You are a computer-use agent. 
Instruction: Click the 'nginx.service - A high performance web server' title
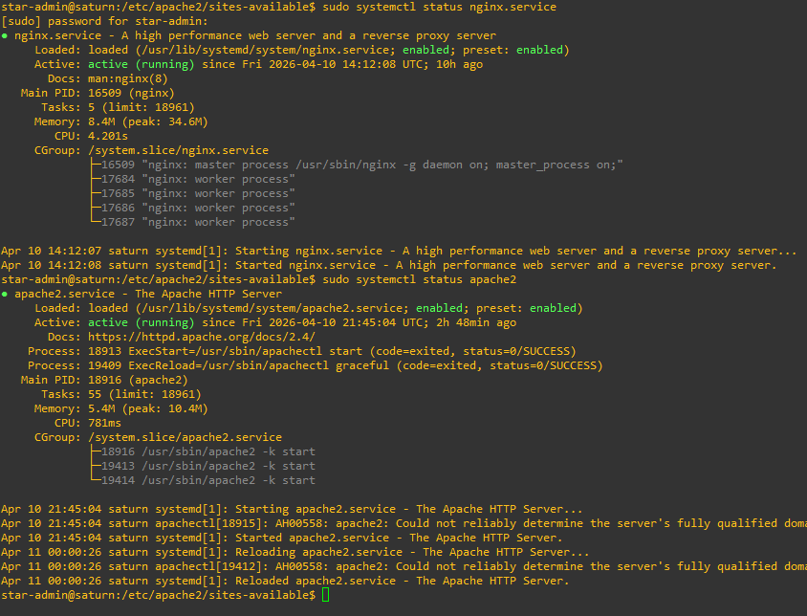pyautogui.click(x=255, y=36)
